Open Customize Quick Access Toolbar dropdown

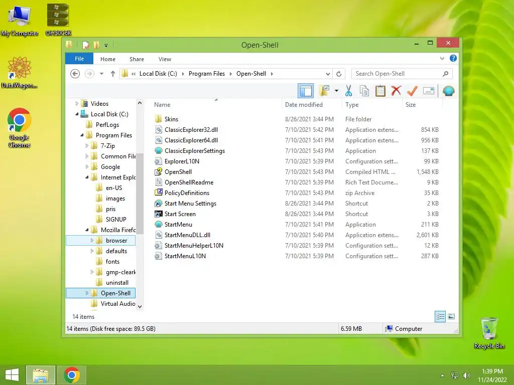106,45
